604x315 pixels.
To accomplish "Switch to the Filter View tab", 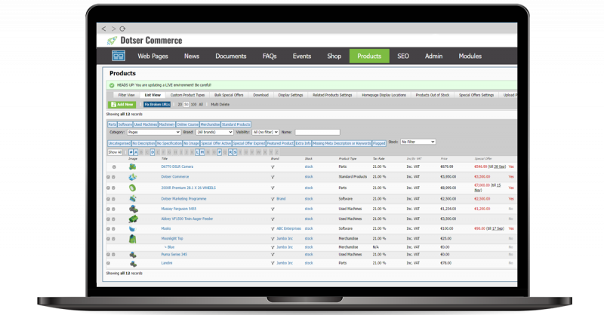I will point(126,95).
